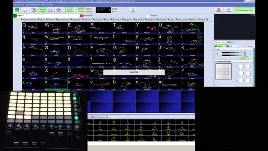268x151 pixels.
Task: Open the Shows cue tab
Action: (x=203, y=20)
